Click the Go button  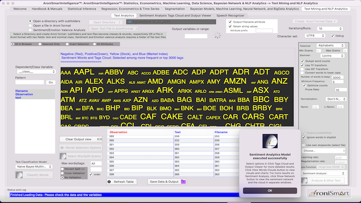tap(51, 82)
